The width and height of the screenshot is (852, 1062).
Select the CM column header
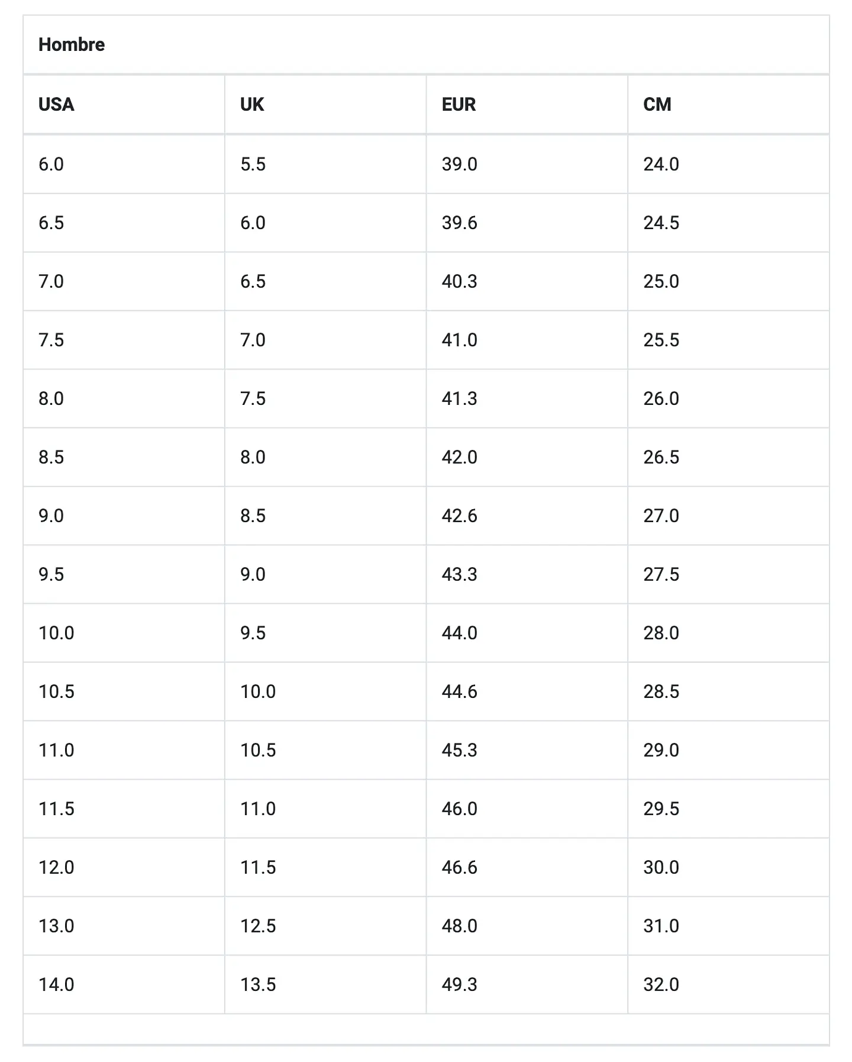point(657,104)
